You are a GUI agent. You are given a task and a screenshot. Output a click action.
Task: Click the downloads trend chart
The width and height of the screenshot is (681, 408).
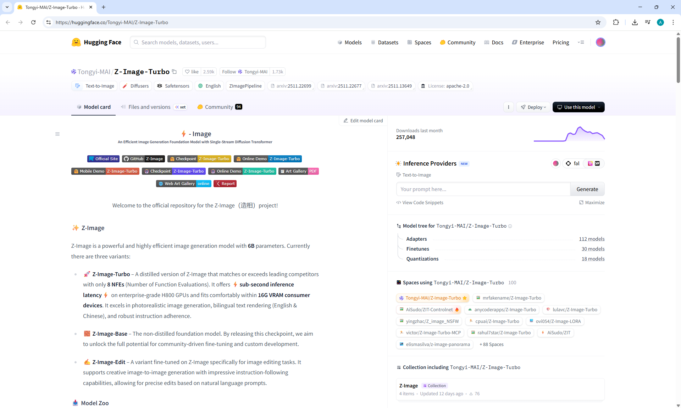click(569, 134)
